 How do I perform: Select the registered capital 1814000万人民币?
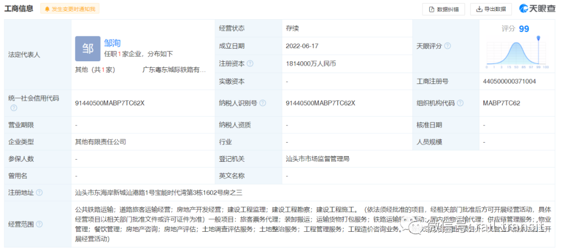pos(311,64)
